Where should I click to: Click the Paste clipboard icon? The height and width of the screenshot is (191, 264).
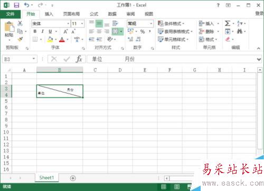tap(10, 27)
